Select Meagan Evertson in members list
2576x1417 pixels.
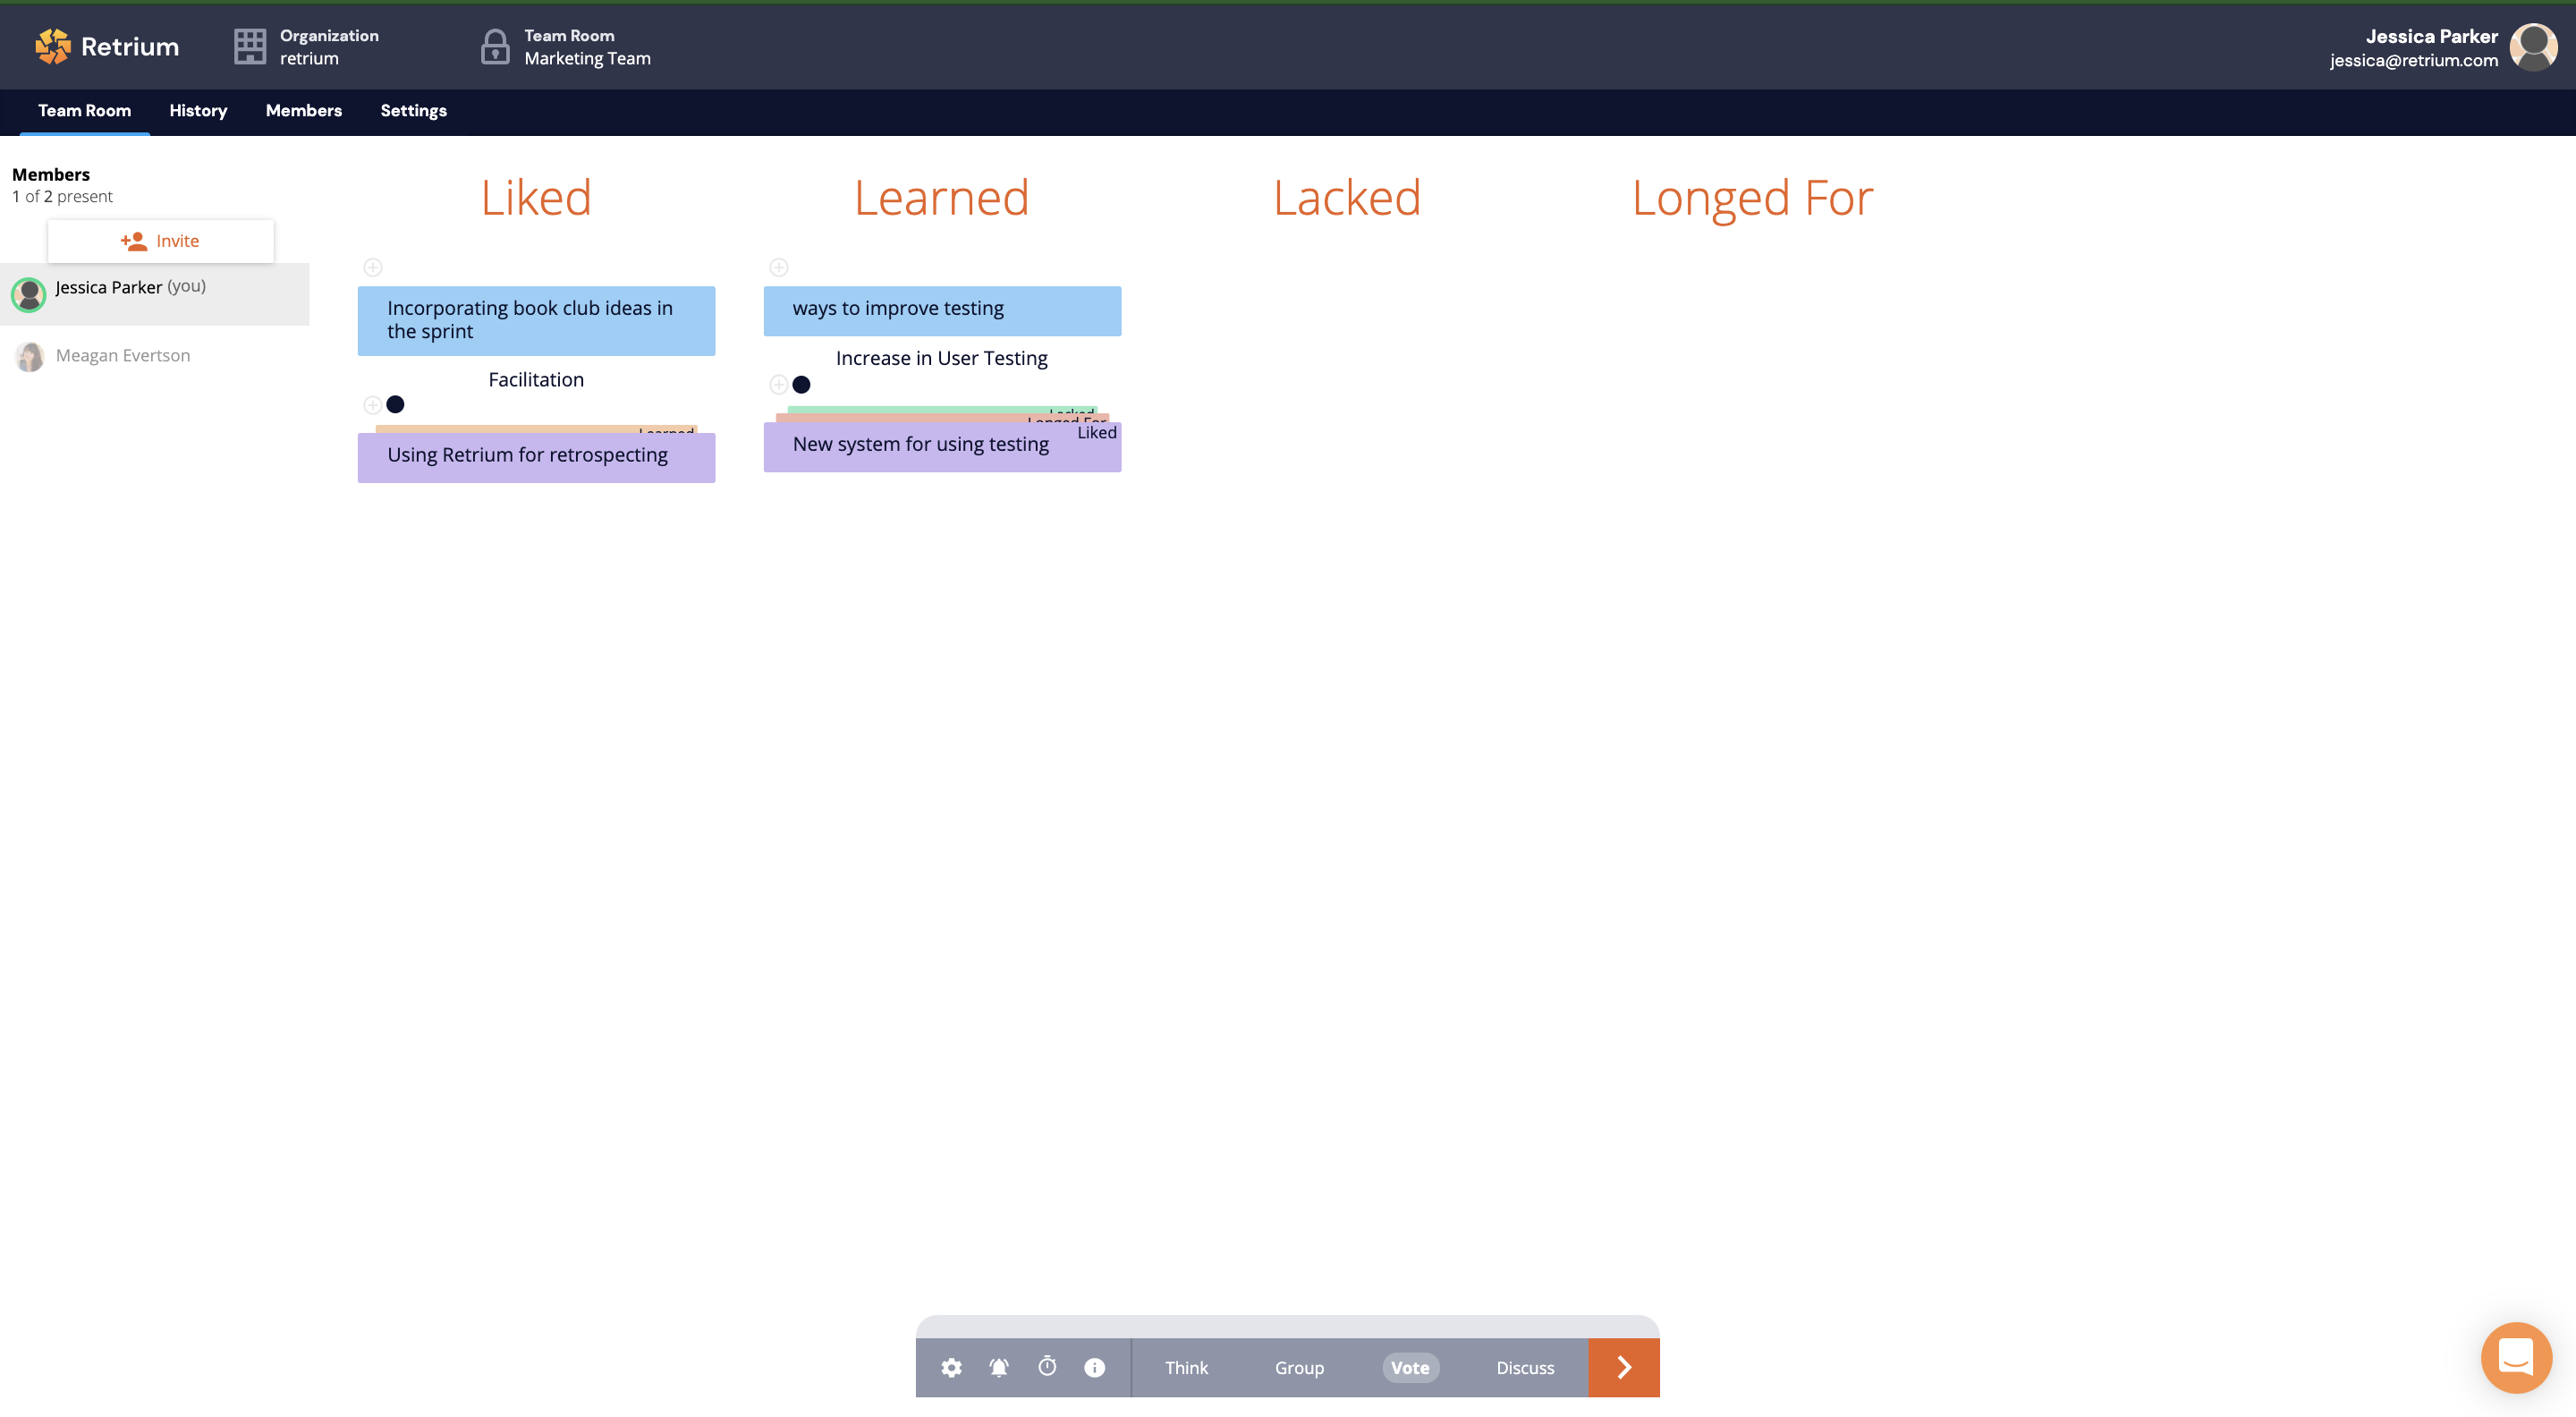tap(122, 356)
